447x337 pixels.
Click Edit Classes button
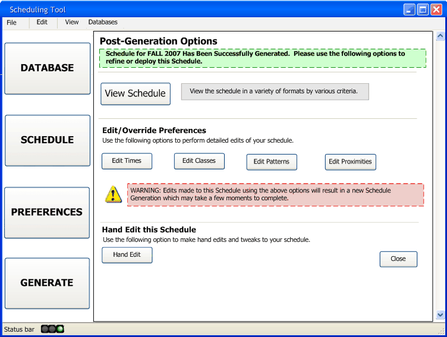tap(199, 161)
